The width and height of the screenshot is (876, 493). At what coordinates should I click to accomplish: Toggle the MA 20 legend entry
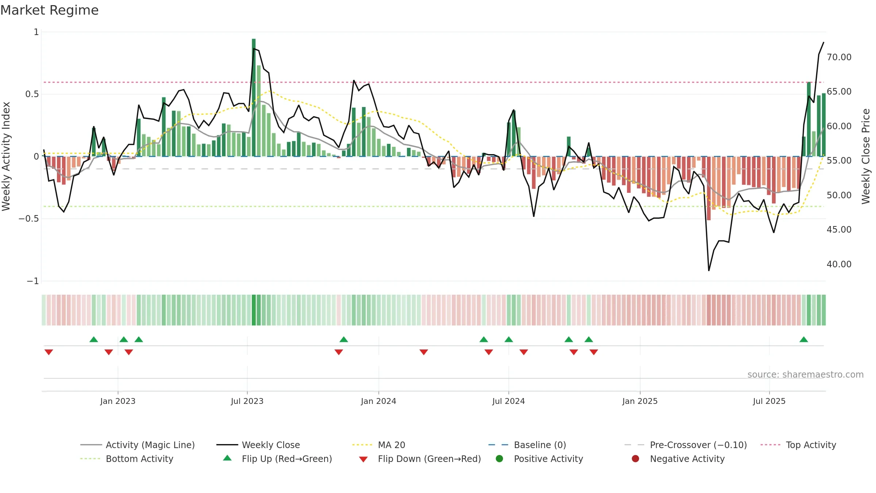(379, 445)
